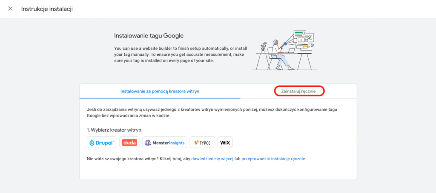The width and height of the screenshot is (436, 193).
Task: Click the 'Instrukcje instalacji' header title
Action: (x=47, y=9)
